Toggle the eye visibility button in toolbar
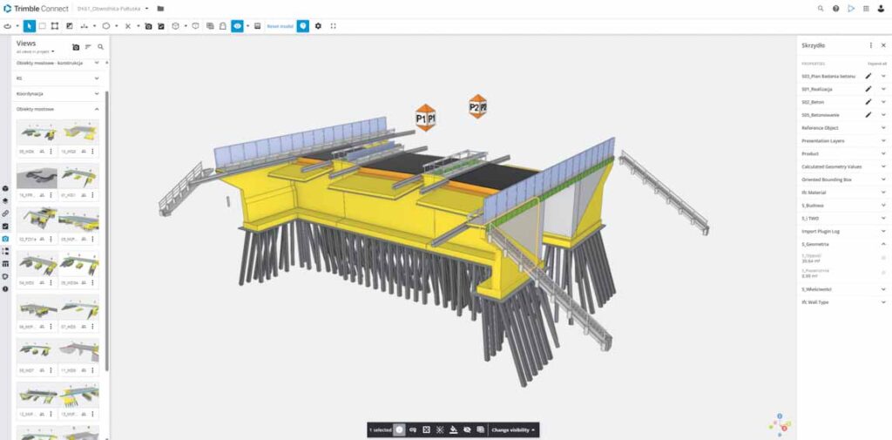The image size is (892, 440). tap(237, 26)
